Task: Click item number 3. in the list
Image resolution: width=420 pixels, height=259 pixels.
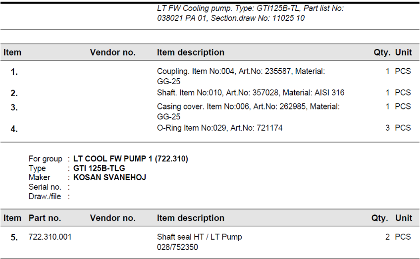Action: [x=14, y=107]
